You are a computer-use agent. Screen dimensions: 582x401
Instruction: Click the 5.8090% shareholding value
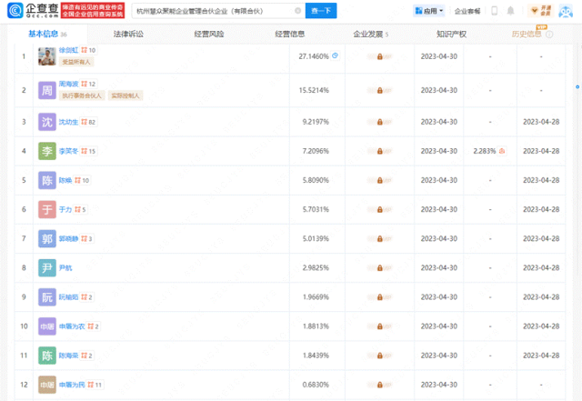tap(316, 180)
